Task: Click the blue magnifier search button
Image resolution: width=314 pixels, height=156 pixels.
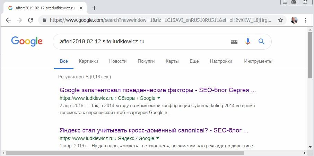Action: click(262, 42)
